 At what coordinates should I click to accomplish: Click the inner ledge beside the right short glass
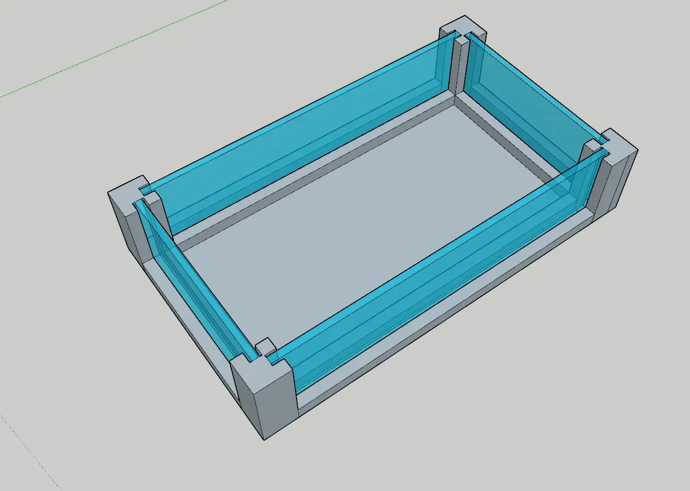(x=516, y=145)
